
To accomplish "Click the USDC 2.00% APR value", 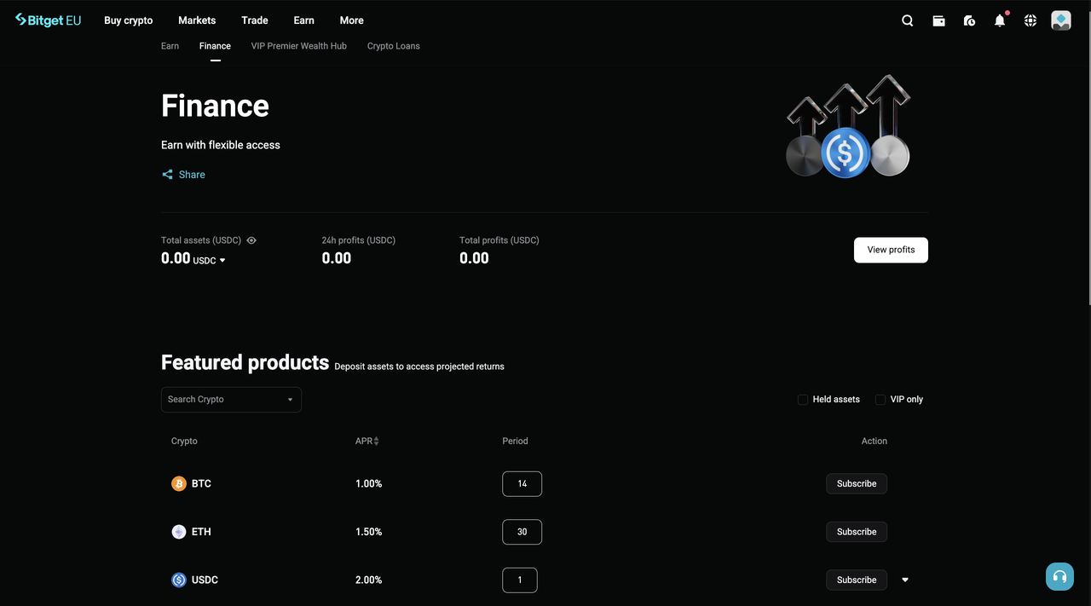I will click(x=369, y=580).
